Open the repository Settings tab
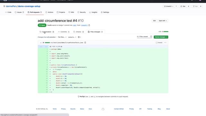 105,12
